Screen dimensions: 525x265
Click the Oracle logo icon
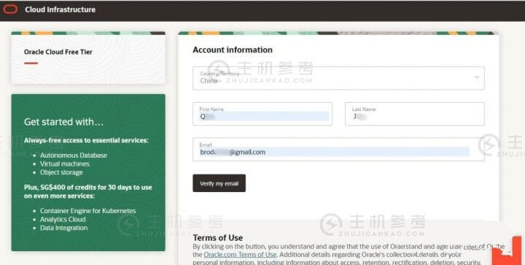coord(10,9)
